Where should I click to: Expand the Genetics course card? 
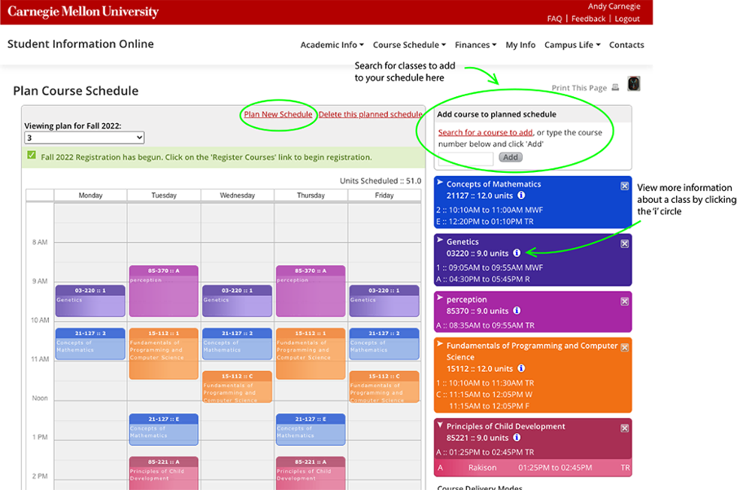click(x=440, y=240)
